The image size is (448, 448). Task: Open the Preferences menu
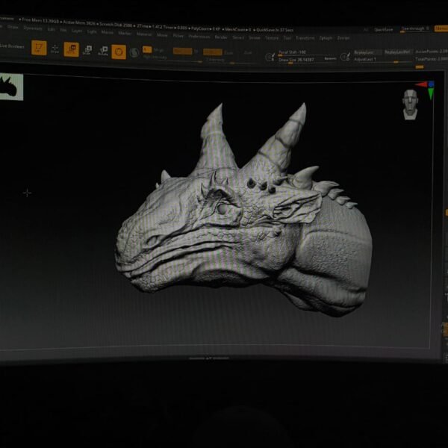(199, 35)
